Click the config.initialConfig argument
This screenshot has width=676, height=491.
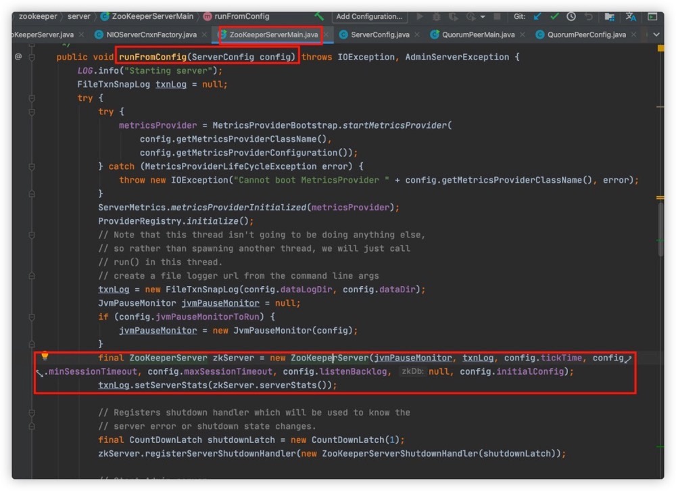512,371
